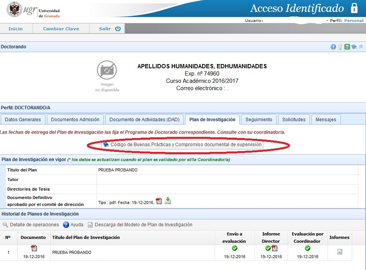Download the Documento Definitivo with green arrow

point(168,201)
